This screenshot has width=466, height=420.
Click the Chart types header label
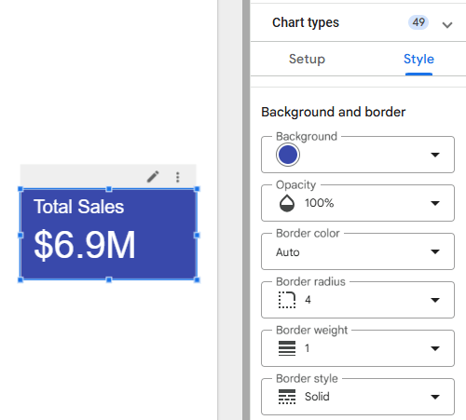click(x=306, y=22)
